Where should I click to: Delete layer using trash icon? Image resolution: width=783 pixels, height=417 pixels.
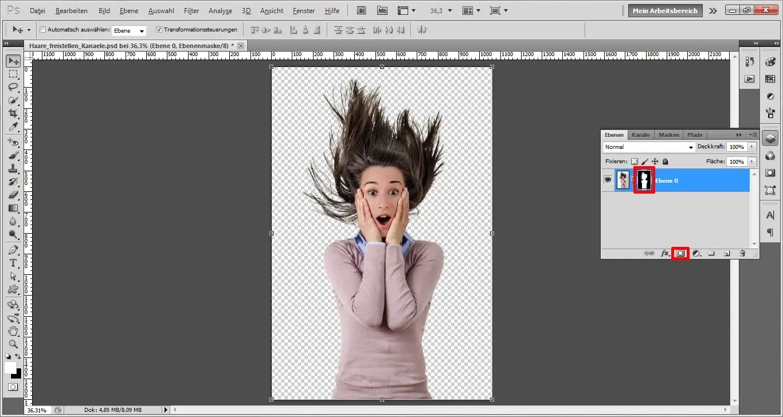click(x=742, y=253)
